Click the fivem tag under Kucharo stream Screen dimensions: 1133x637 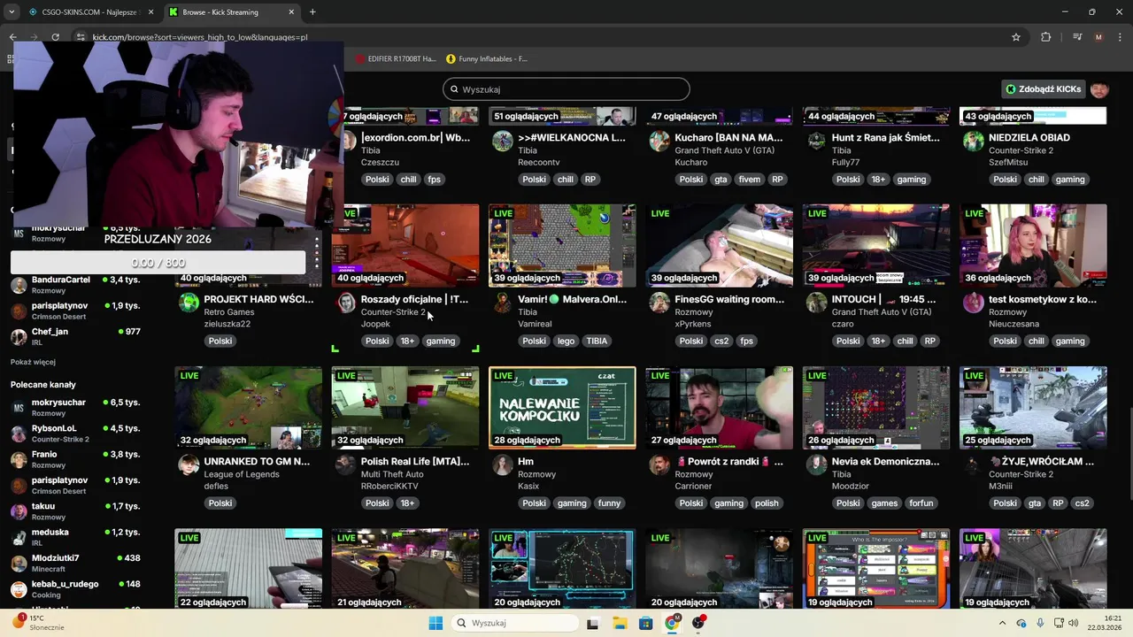749,180
